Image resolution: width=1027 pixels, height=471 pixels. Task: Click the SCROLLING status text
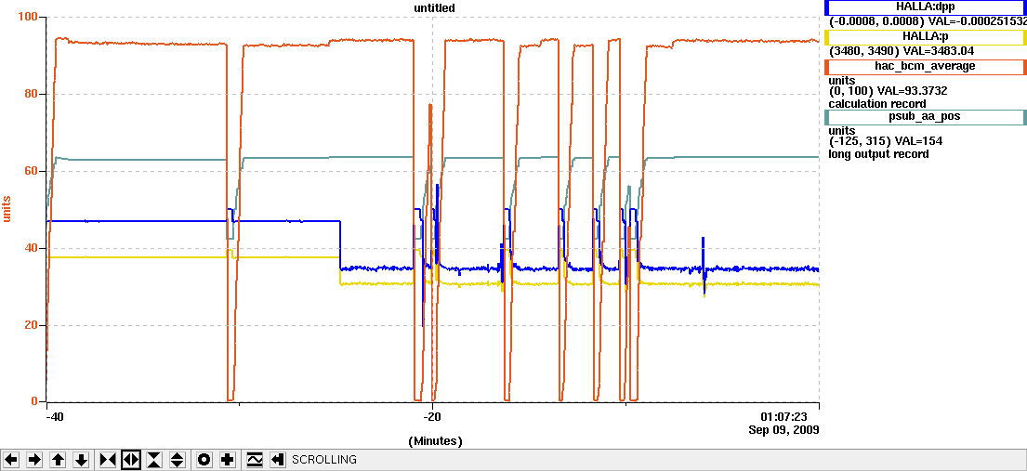pos(324,460)
